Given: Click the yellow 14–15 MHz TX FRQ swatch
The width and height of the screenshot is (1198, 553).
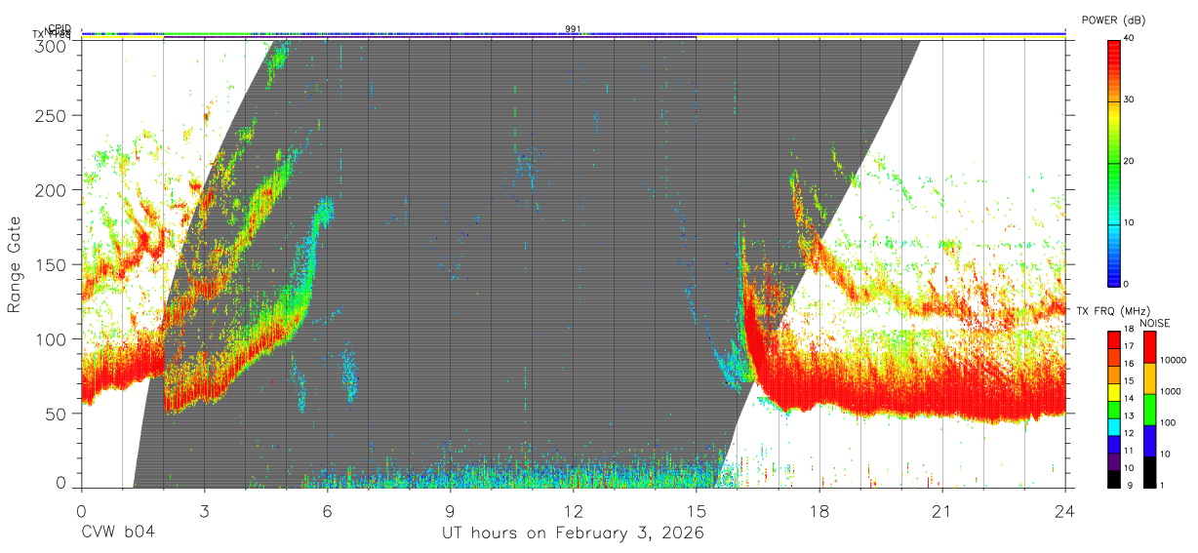Looking at the screenshot, I should pyautogui.click(x=1113, y=392).
